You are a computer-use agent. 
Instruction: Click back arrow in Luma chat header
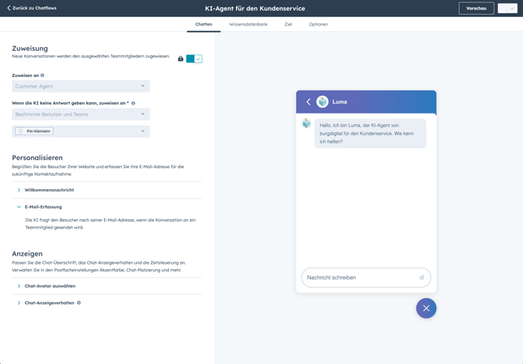coord(309,102)
